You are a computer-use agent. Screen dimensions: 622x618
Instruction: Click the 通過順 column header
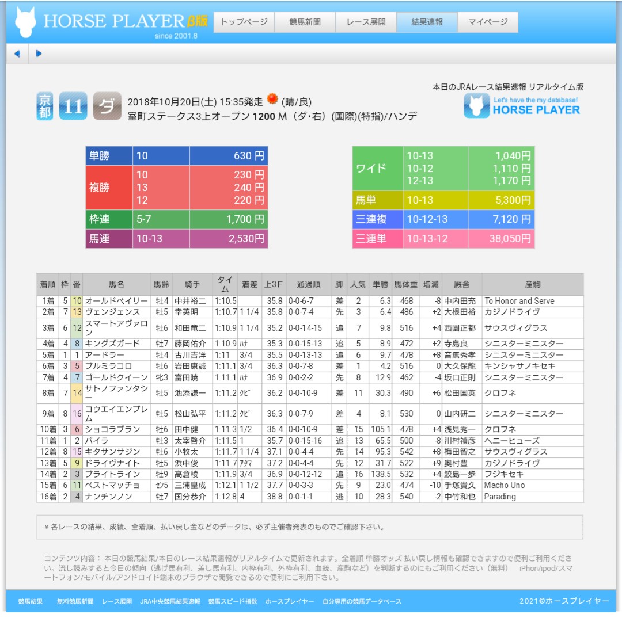coord(308,284)
